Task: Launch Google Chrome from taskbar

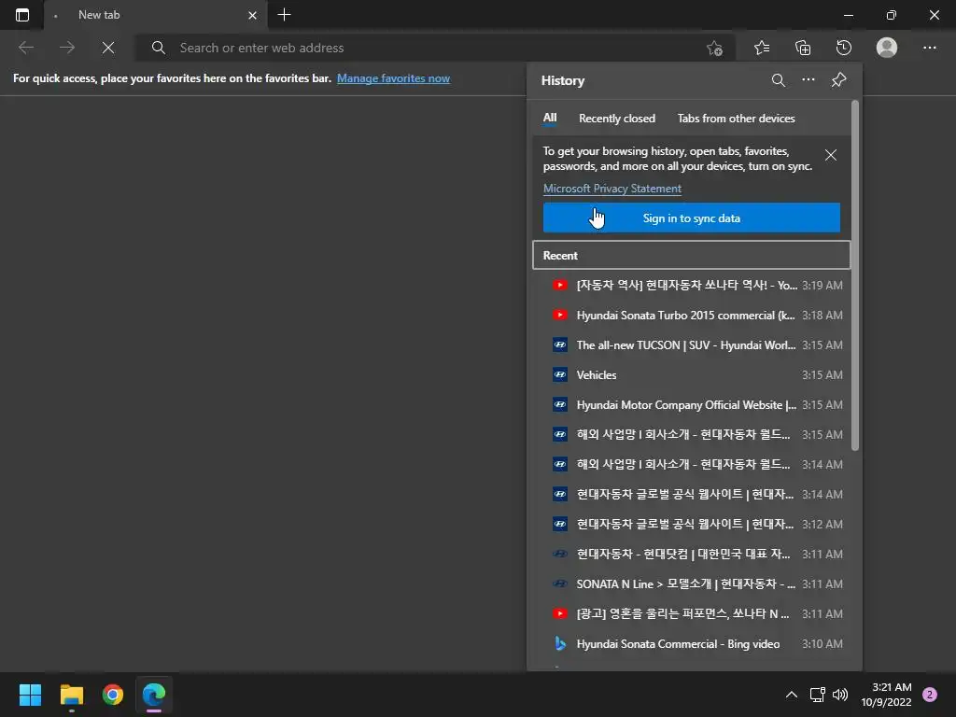Action: [113, 695]
